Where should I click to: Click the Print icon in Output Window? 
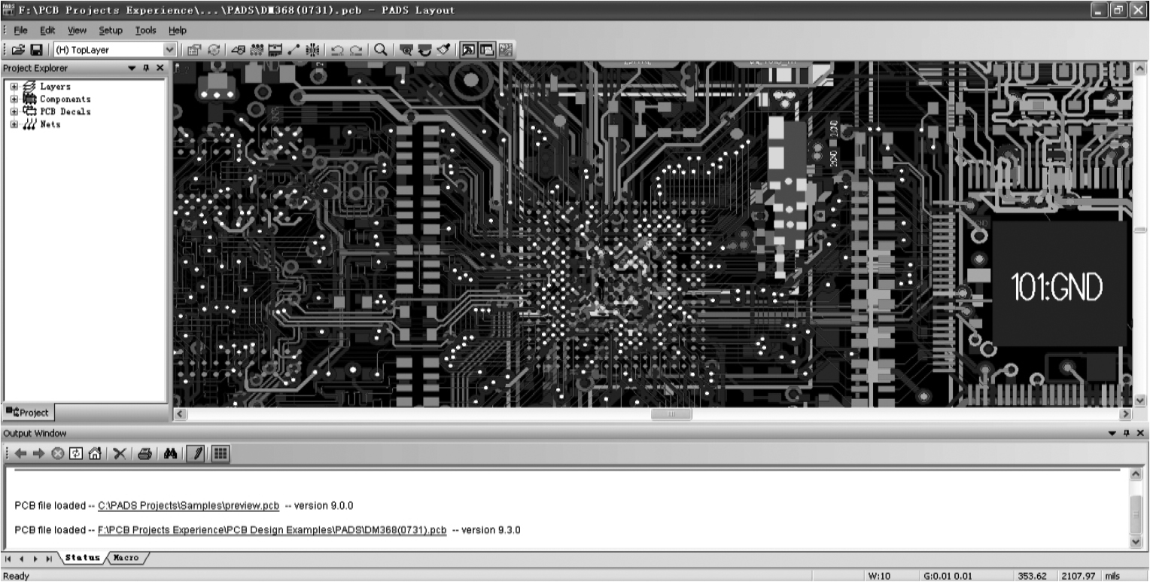[145, 453]
